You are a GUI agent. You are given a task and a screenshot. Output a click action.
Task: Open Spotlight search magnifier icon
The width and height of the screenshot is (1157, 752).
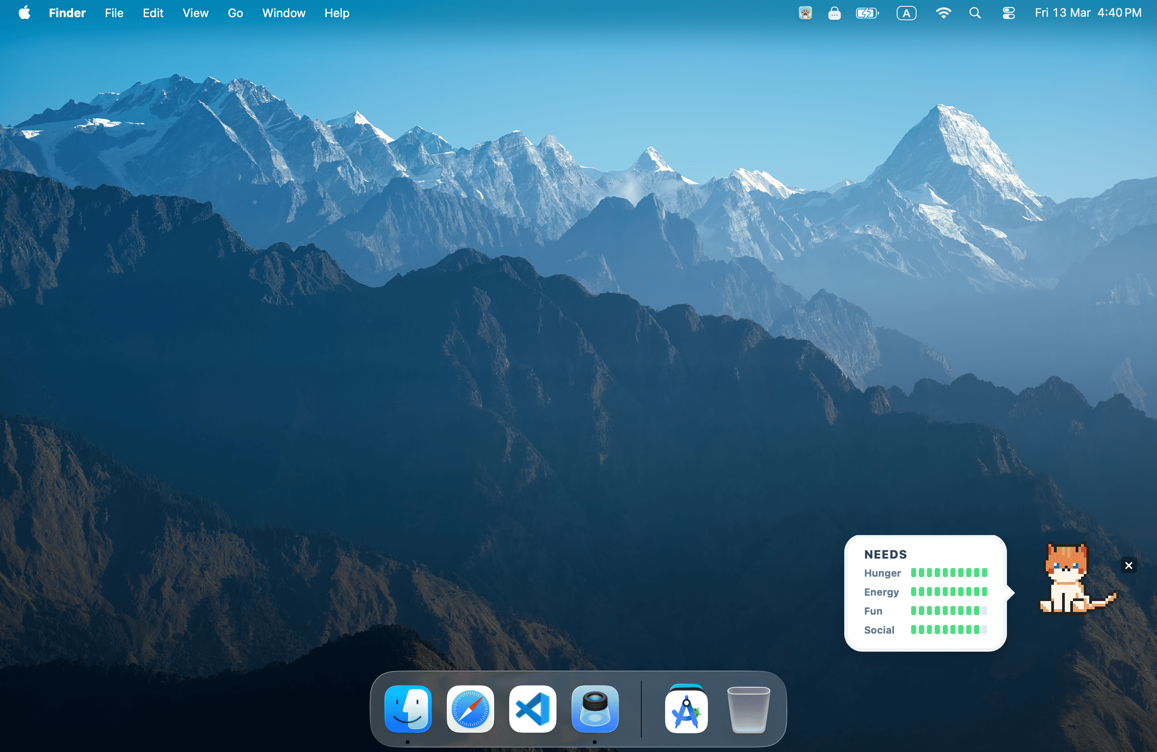click(x=975, y=13)
